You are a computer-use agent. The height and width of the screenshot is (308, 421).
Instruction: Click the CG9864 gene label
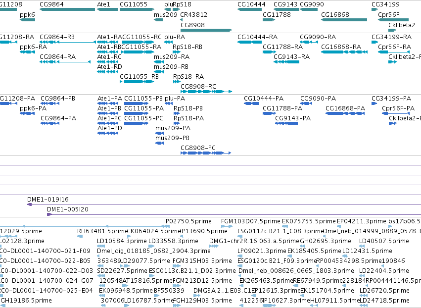(51, 4)
